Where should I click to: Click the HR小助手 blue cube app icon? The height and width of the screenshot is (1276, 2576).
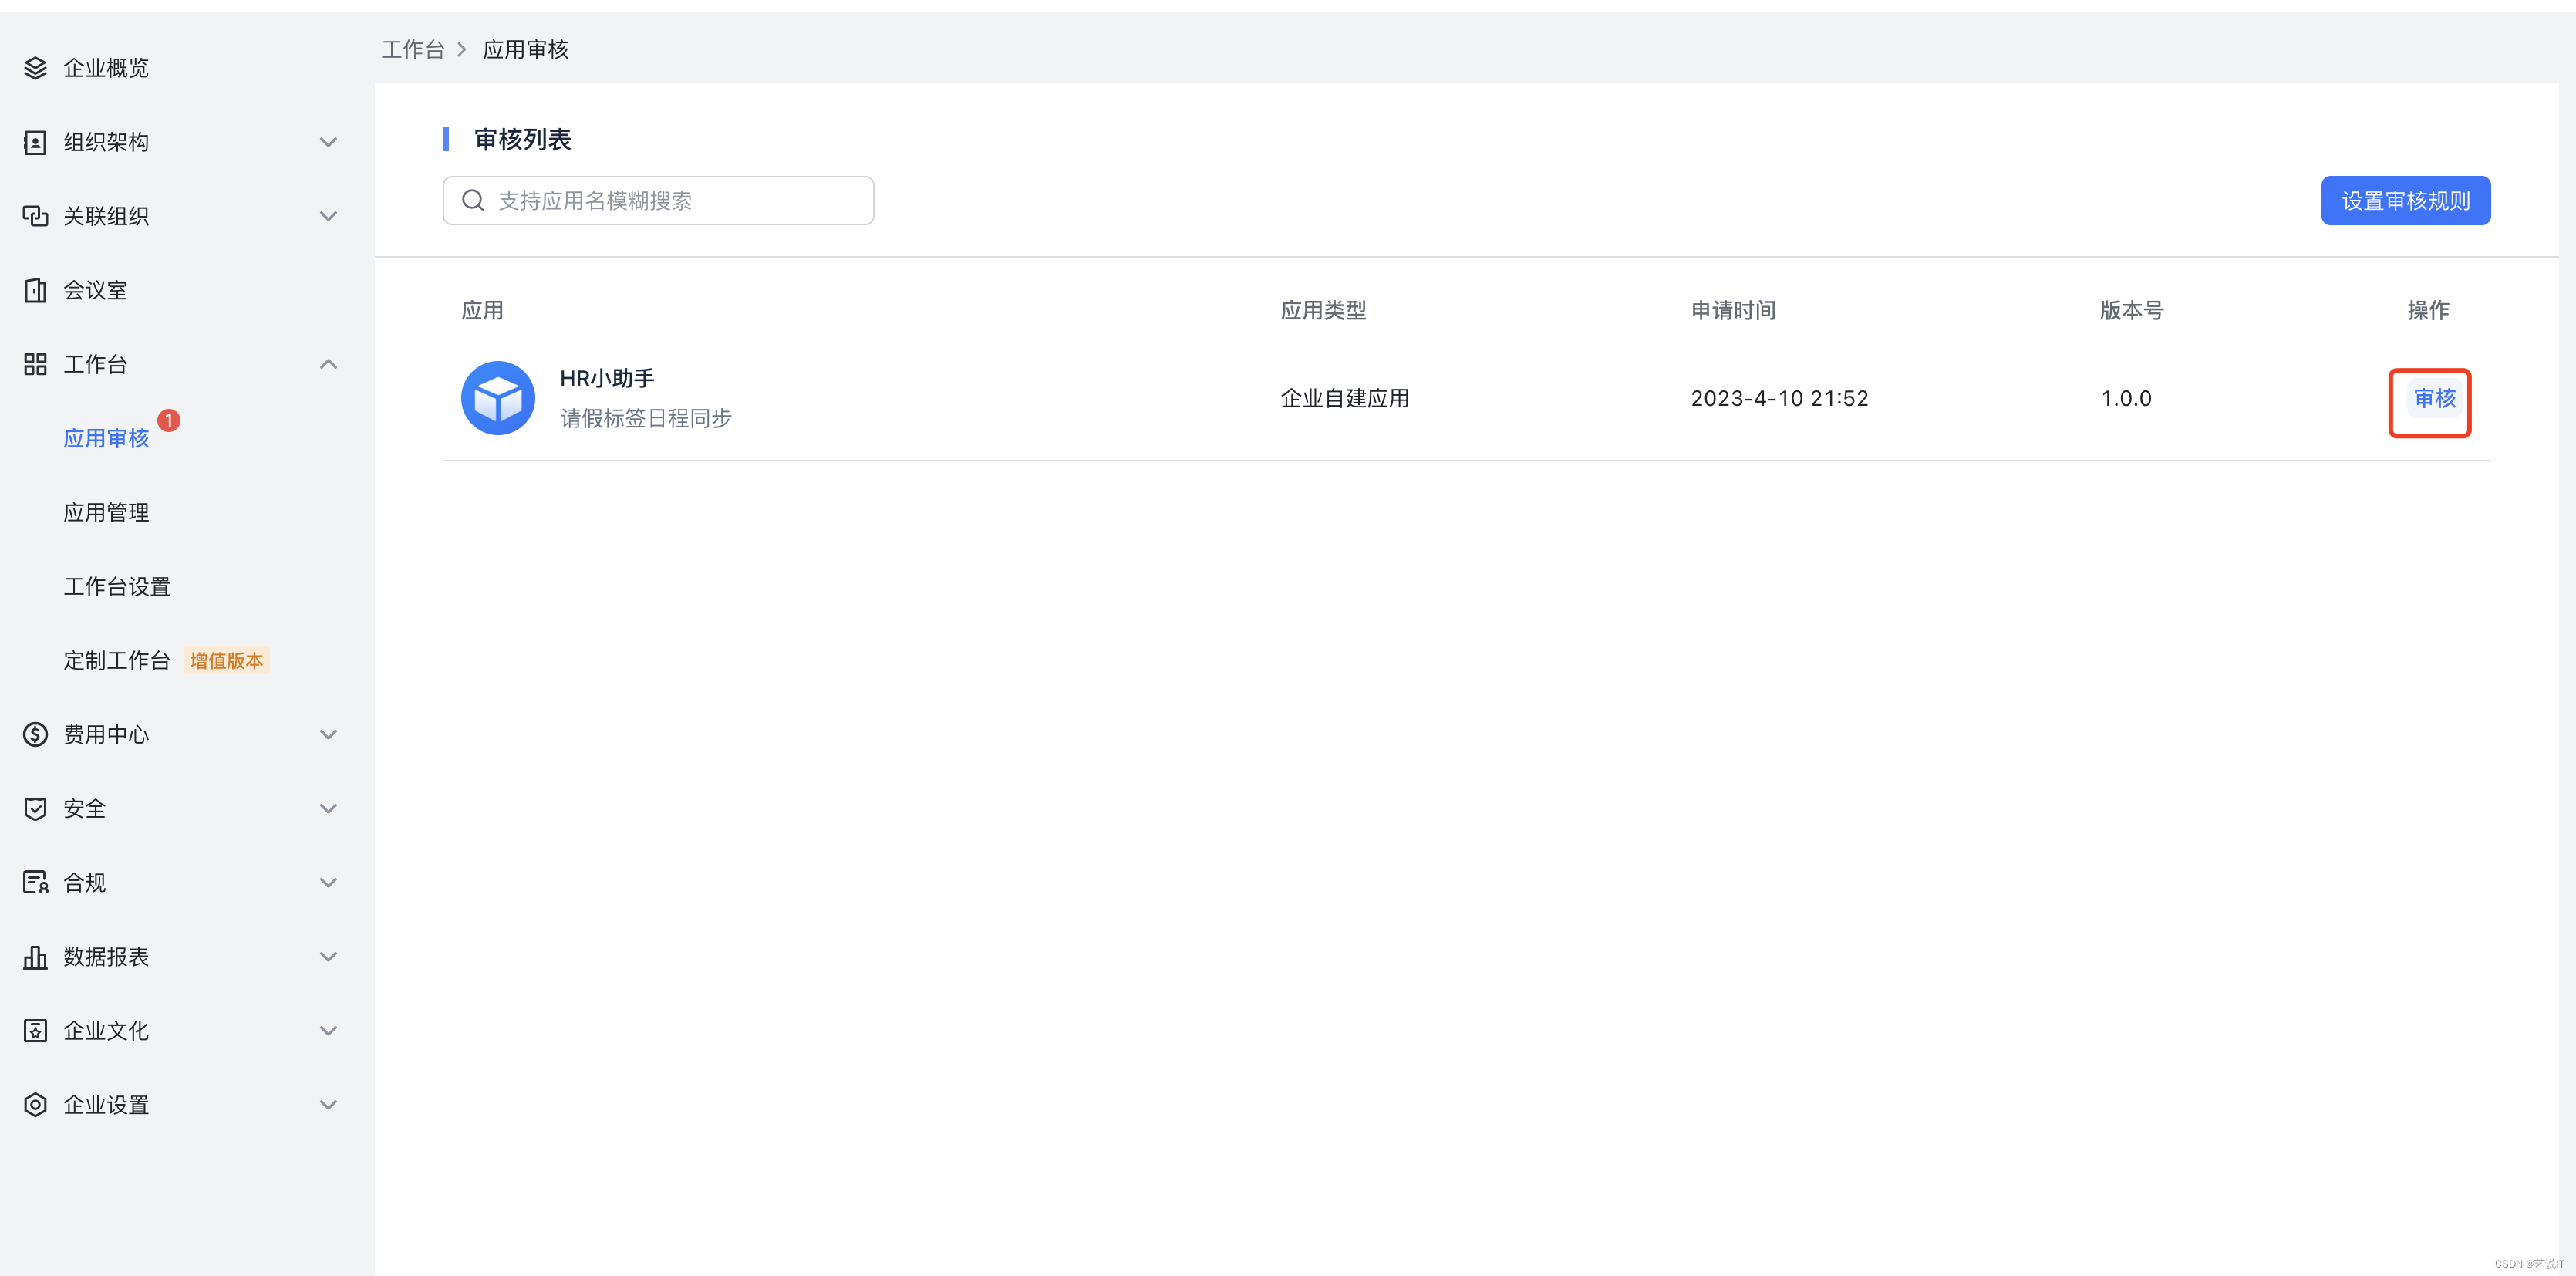pyautogui.click(x=497, y=398)
